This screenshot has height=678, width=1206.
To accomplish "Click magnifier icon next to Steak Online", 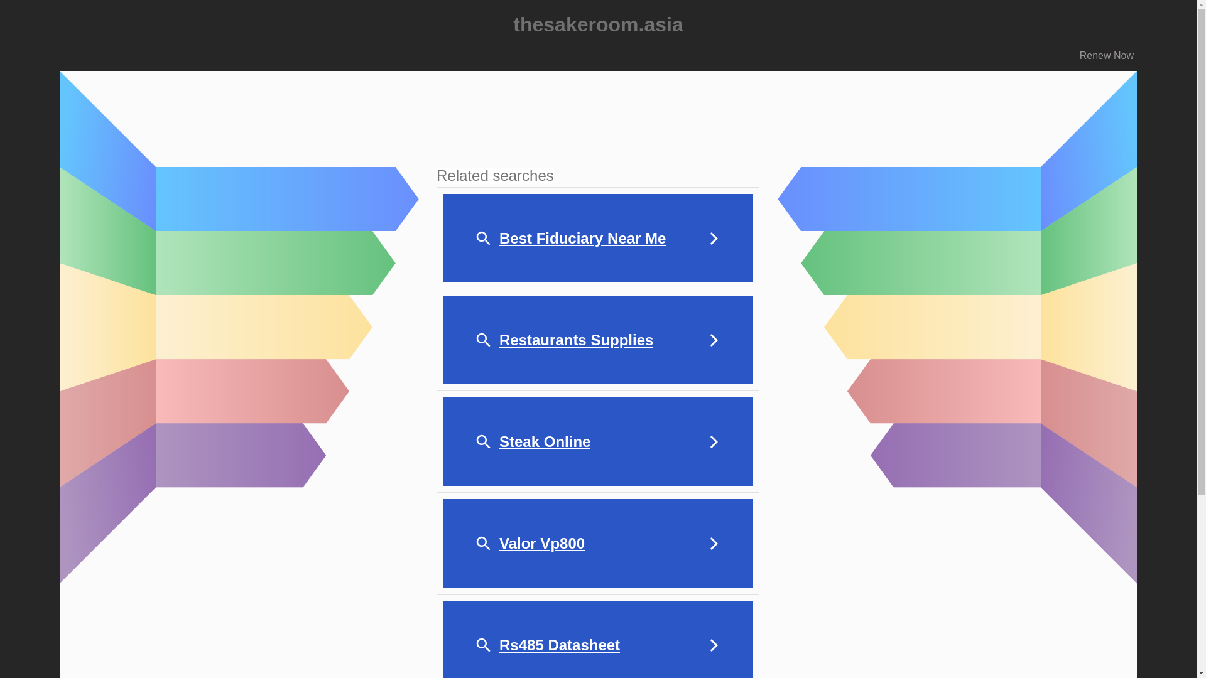I will pos(483,442).
